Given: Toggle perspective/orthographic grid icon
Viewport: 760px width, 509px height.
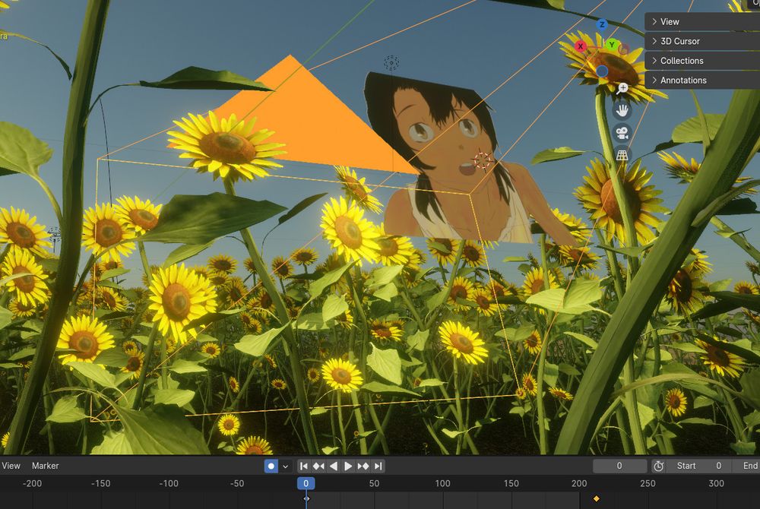Looking at the screenshot, I should coord(622,155).
